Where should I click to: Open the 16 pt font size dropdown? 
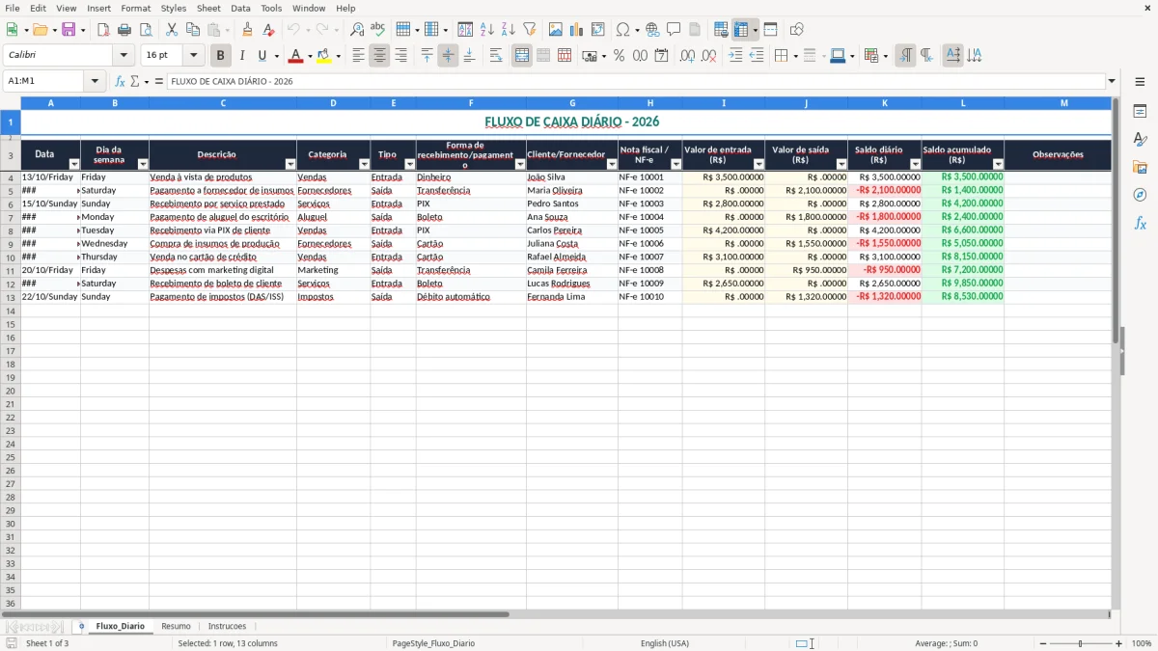[x=193, y=56]
